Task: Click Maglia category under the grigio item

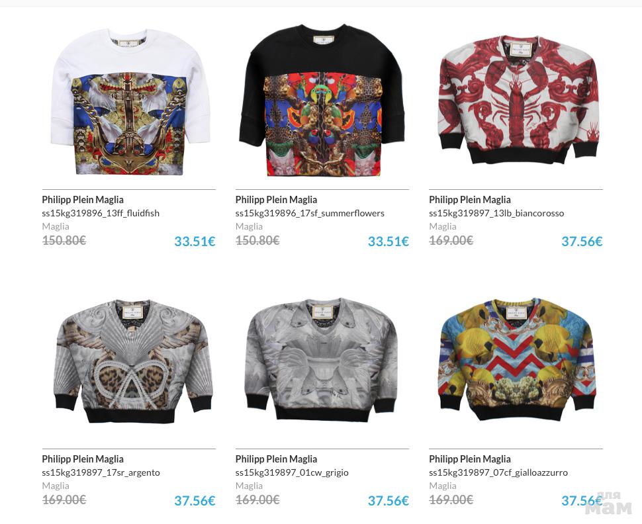Action: click(249, 486)
